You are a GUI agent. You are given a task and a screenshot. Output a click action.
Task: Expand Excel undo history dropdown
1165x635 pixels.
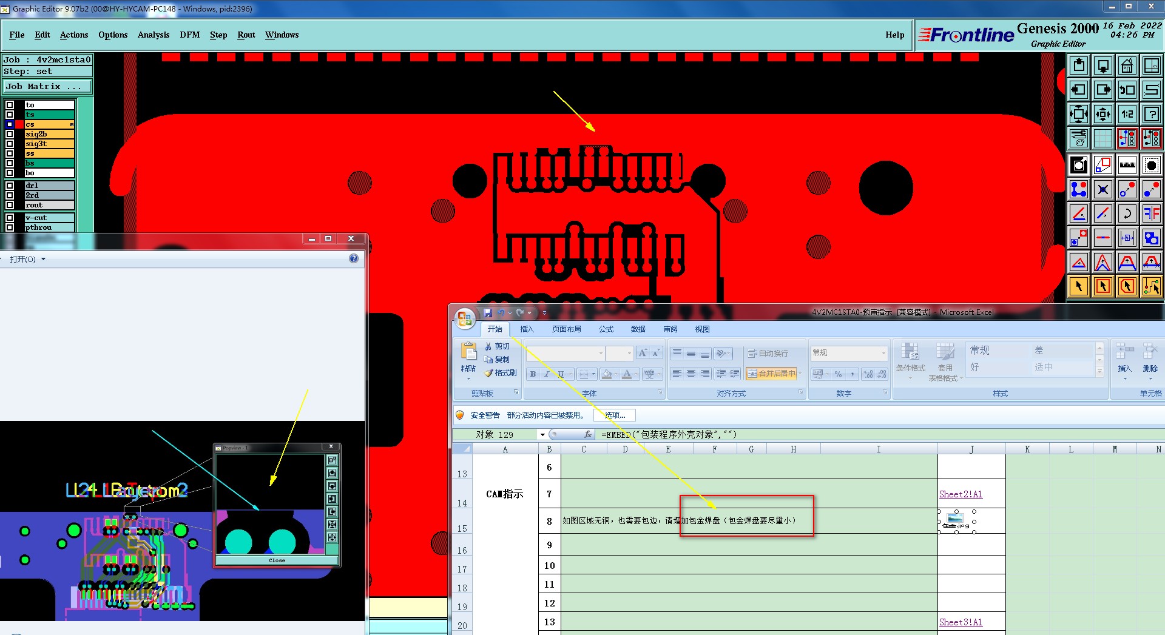click(510, 313)
